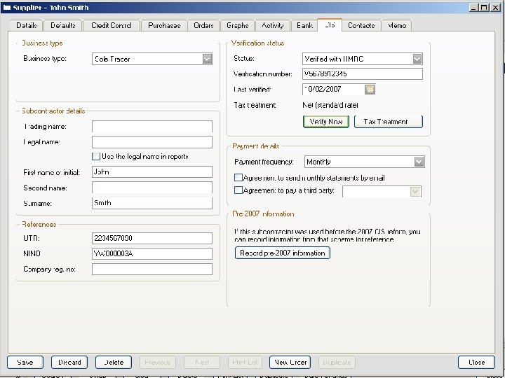The height and width of the screenshot is (378, 505).
Task: Click the Second name field
Action: click(152, 188)
